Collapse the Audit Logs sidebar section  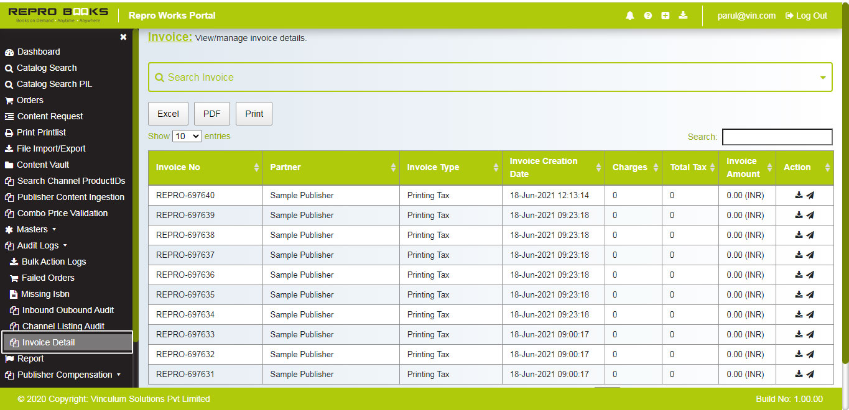[x=40, y=245]
